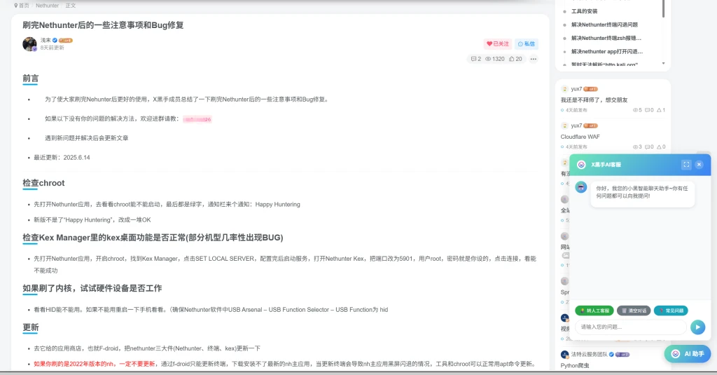The height and width of the screenshot is (375, 717).
Task: Click heading 检查Kex Manager里的kex桌面功能是否正常
Action: [153, 238]
